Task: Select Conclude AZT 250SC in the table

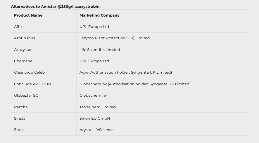Action: point(33,84)
